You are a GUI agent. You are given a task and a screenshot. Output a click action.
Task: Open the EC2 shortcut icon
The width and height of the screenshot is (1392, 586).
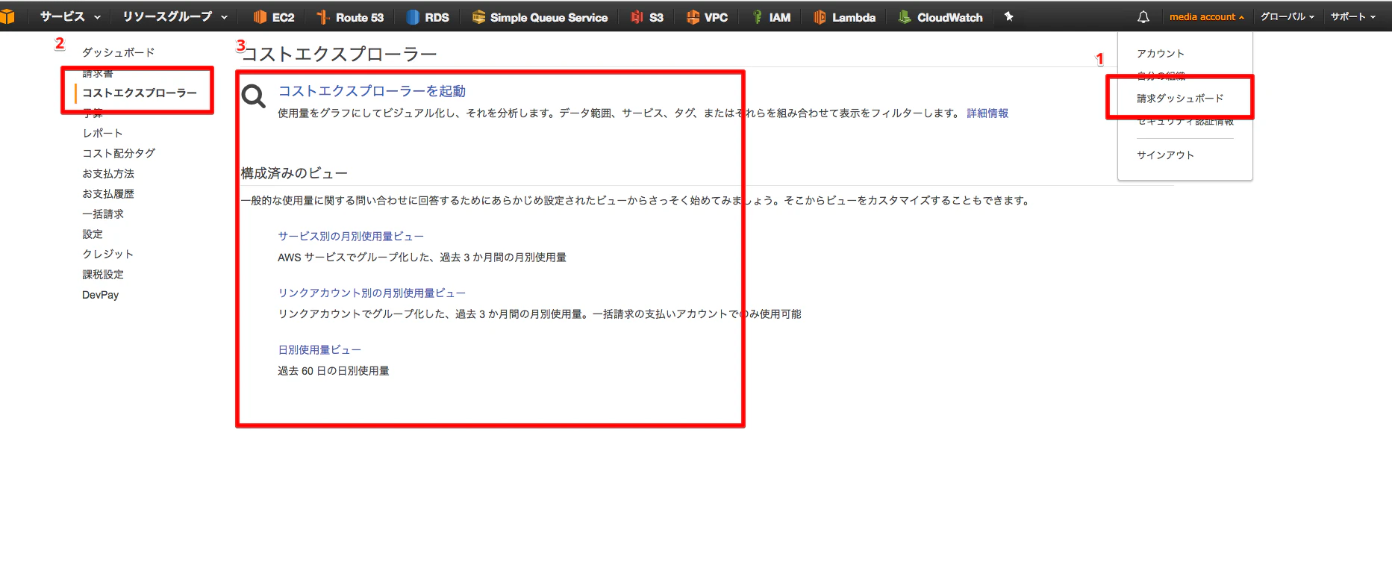(260, 17)
